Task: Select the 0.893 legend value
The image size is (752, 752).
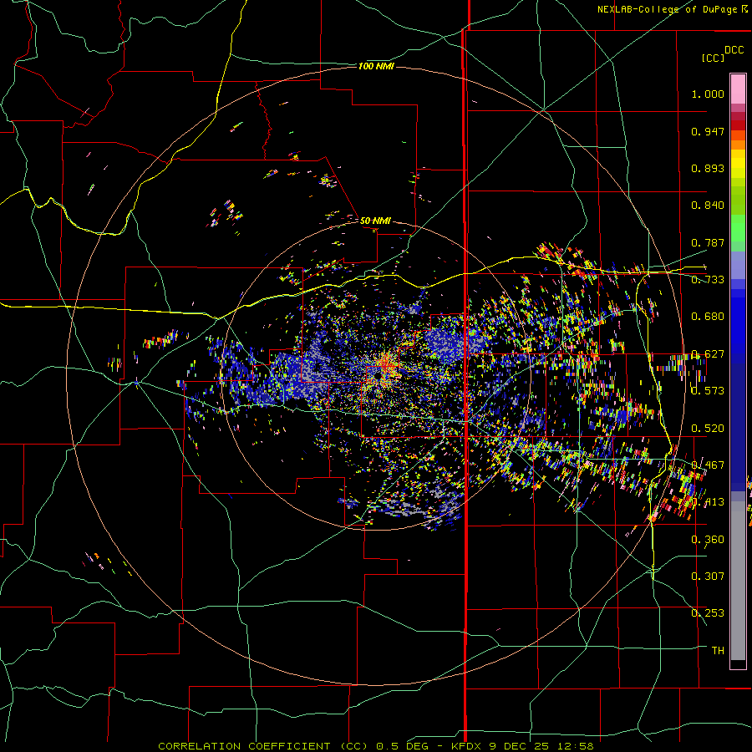Action: click(x=708, y=168)
